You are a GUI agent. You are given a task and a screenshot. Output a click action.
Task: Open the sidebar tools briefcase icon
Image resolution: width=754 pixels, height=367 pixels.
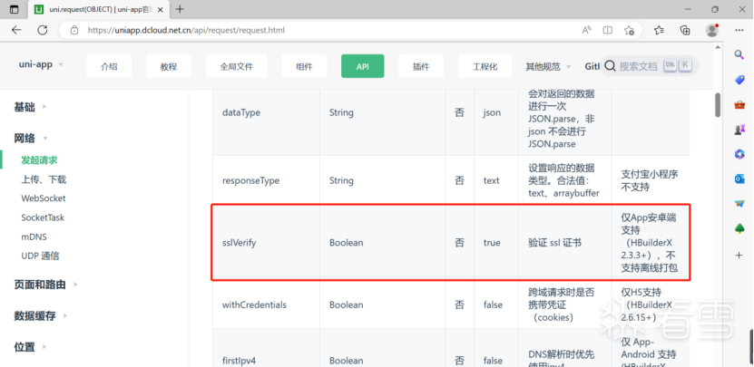tap(739, 105)
